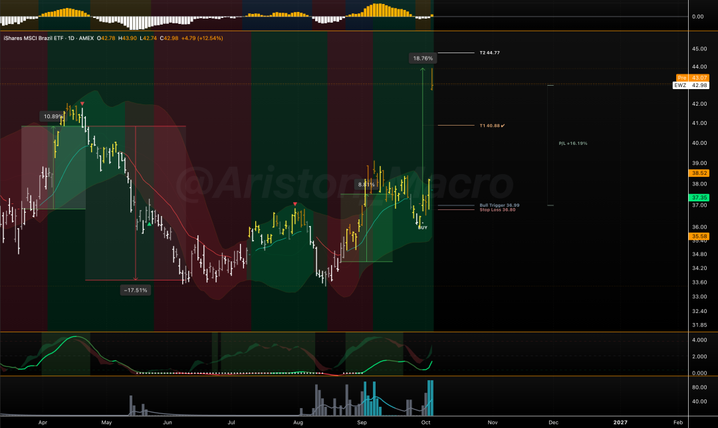The height and width of the screenshot is (428, 718).
Task: Click the 31.85 price scale value
Action: (699, 325)
